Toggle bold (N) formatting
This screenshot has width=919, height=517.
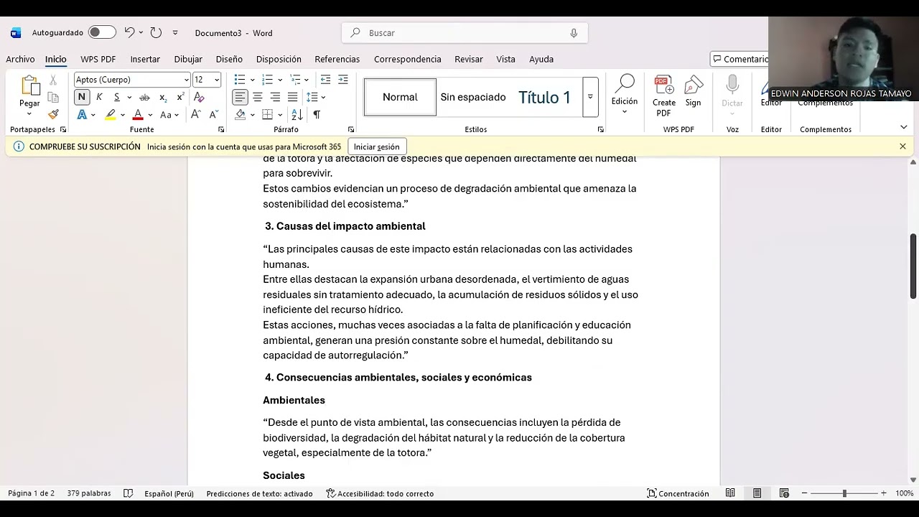(81, 97)
